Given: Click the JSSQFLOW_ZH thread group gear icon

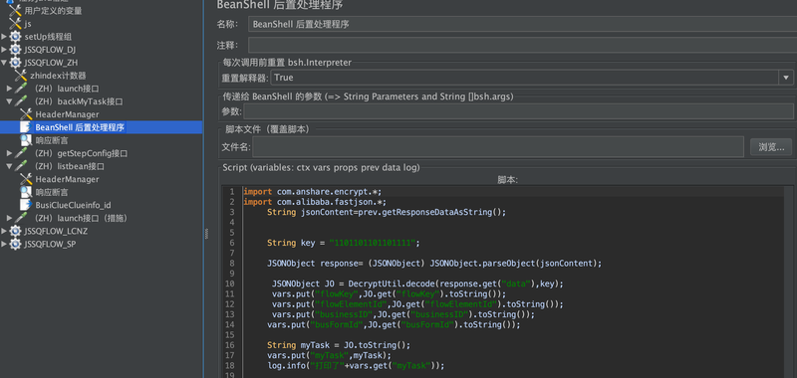Looking at the screenshot, I should pyautogui.click(x=16, y=63).
